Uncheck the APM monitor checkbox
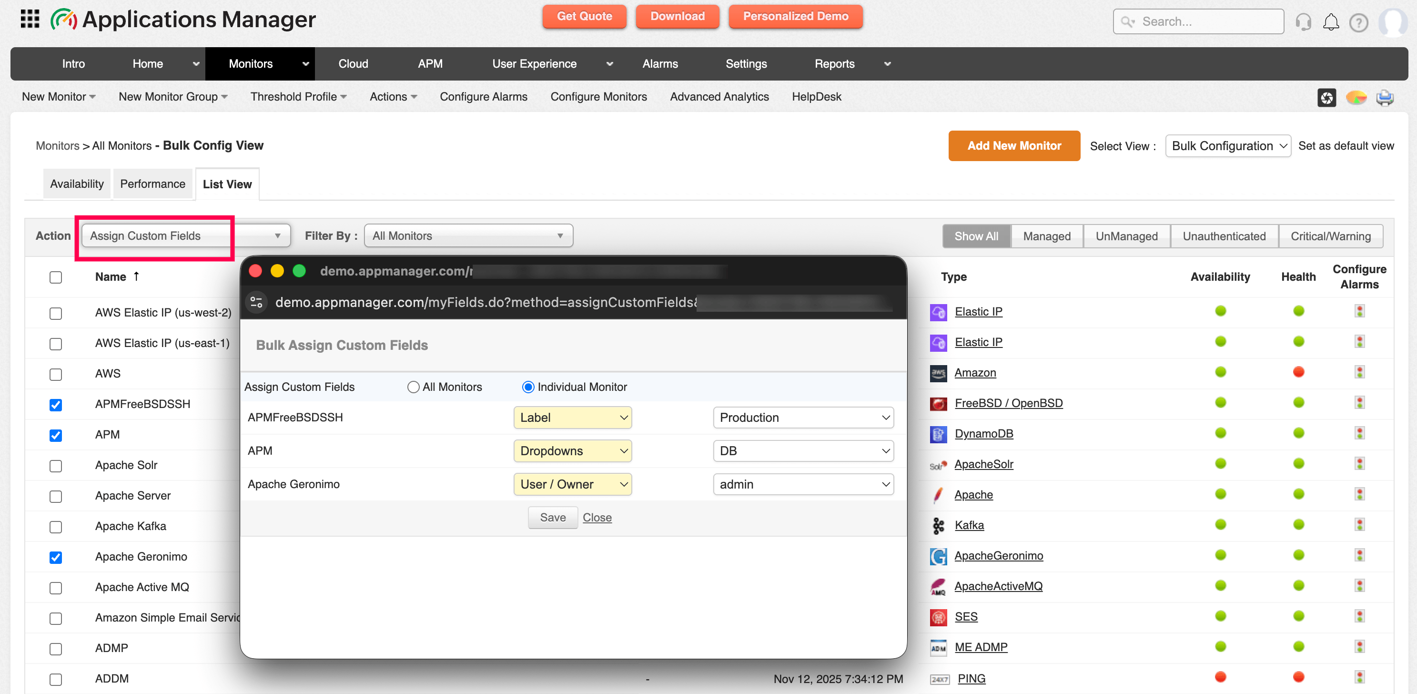The height and width of the screenshot is (694, 1417). (x=56, y=435)
